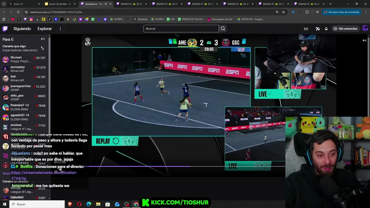Open the Explorar page
Image resolution: width=370 pixels, height=208 pixels.
point(45,29)
